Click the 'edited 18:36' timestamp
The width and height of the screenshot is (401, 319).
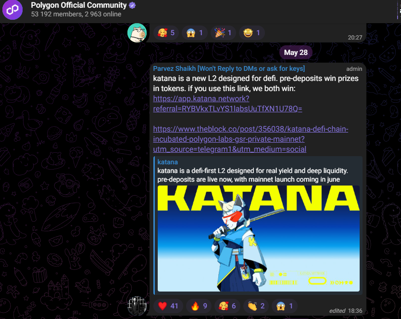coord(346,310)
